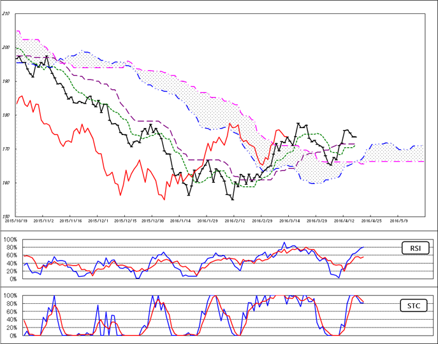This screenshot has width=438, height=344.
Task: Select the 210 price axis value
Action: coord(6,13)
